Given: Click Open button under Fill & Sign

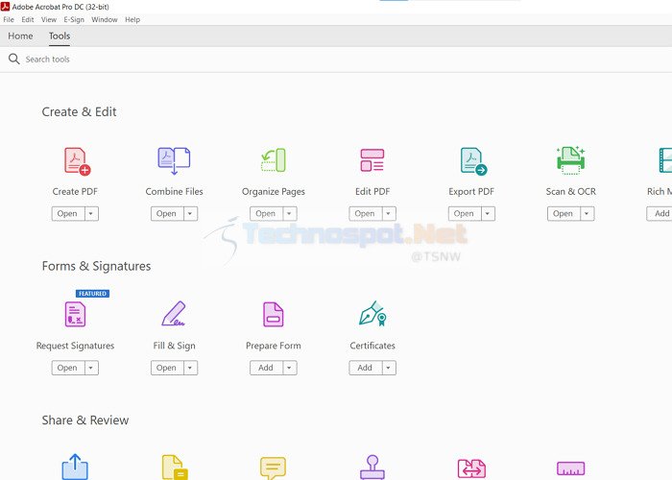Looking at the screenshot, I should [x=167, y=368].
